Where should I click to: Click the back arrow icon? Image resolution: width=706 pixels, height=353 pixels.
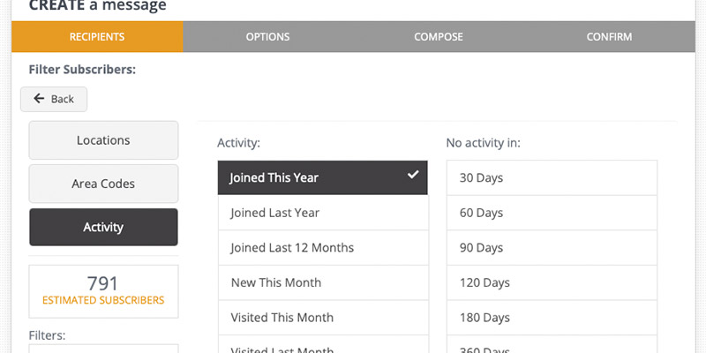click(x=39, y=99)
